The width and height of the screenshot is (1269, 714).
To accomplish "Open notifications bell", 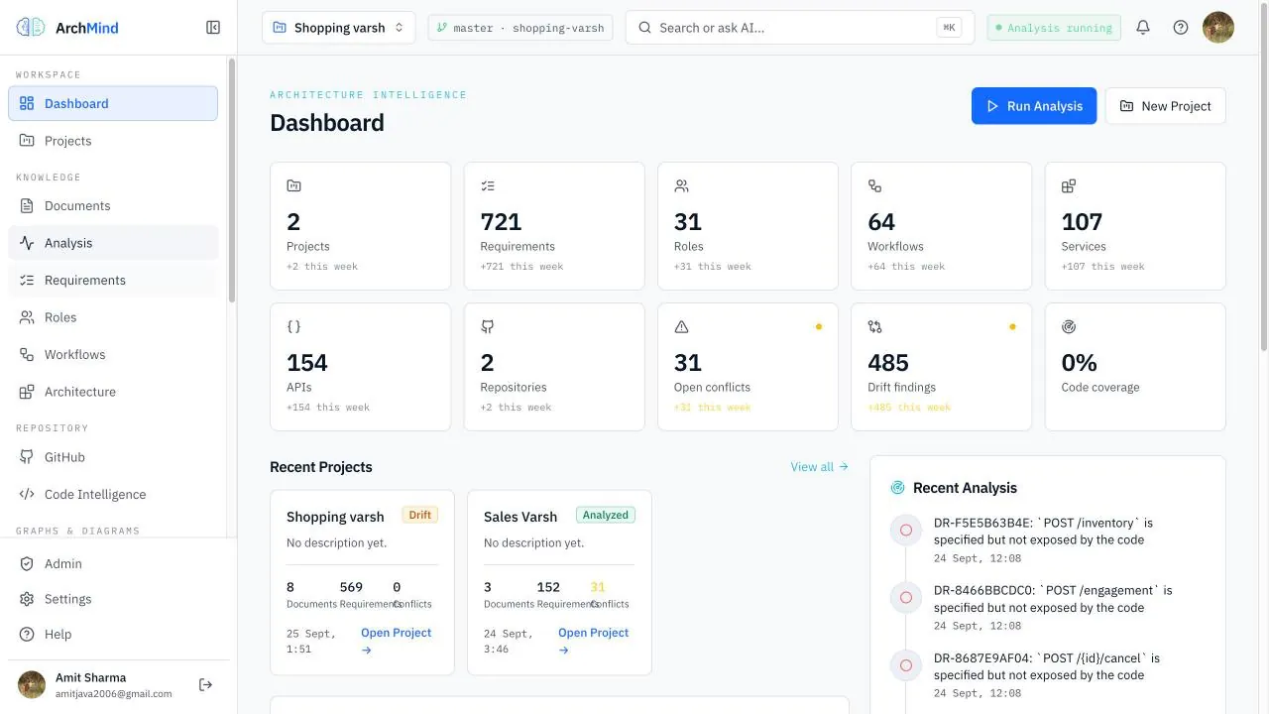I will click(x=1143, y=28).
